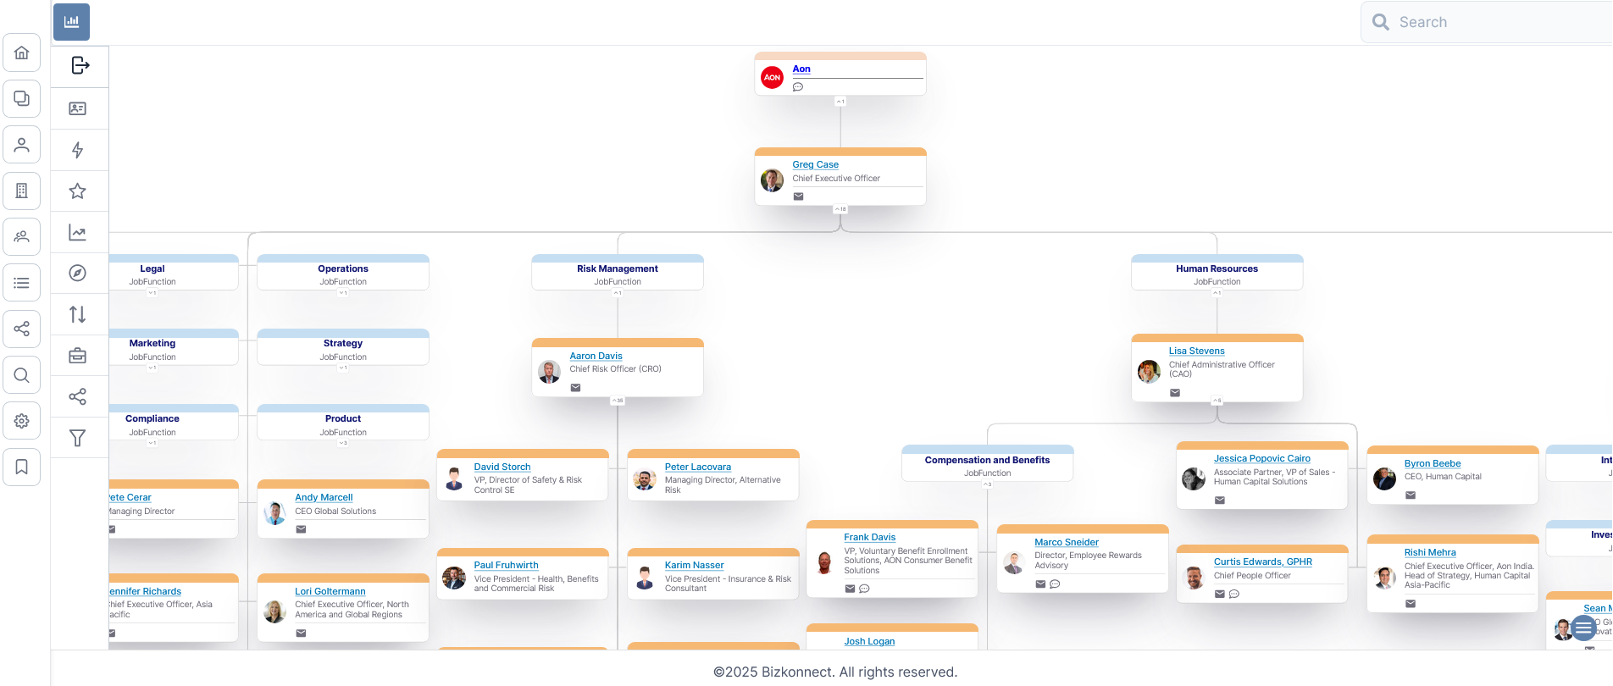Open the bookmark sidebar icon

coord(22,467)
